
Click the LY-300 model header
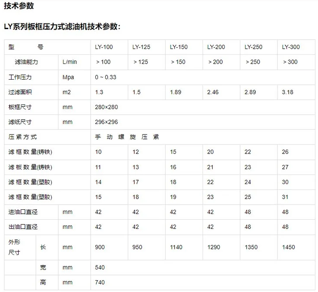click(291, 47)
